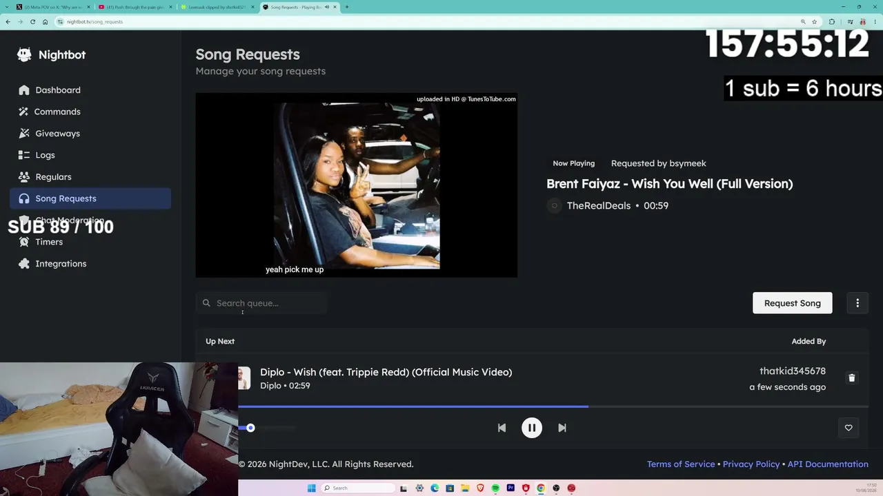The image size is (883, 496).
Task: Open Diplo - Wish song title in queue
Action: coord(386,372)
